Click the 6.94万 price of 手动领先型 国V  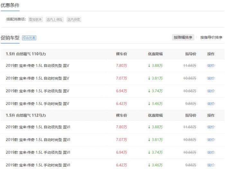click(122, 91)
